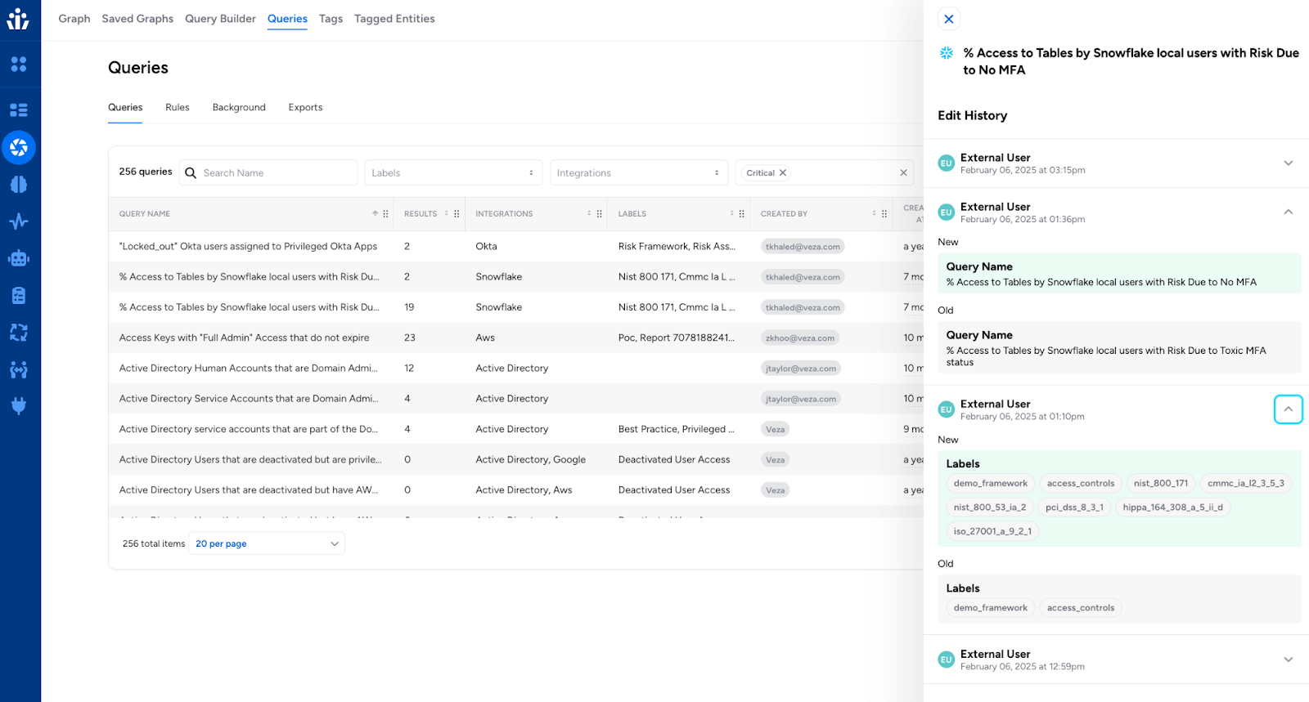Open the brain icon in the sidebar
This screenshot has height=702, width=1309.
click(19, 185)
